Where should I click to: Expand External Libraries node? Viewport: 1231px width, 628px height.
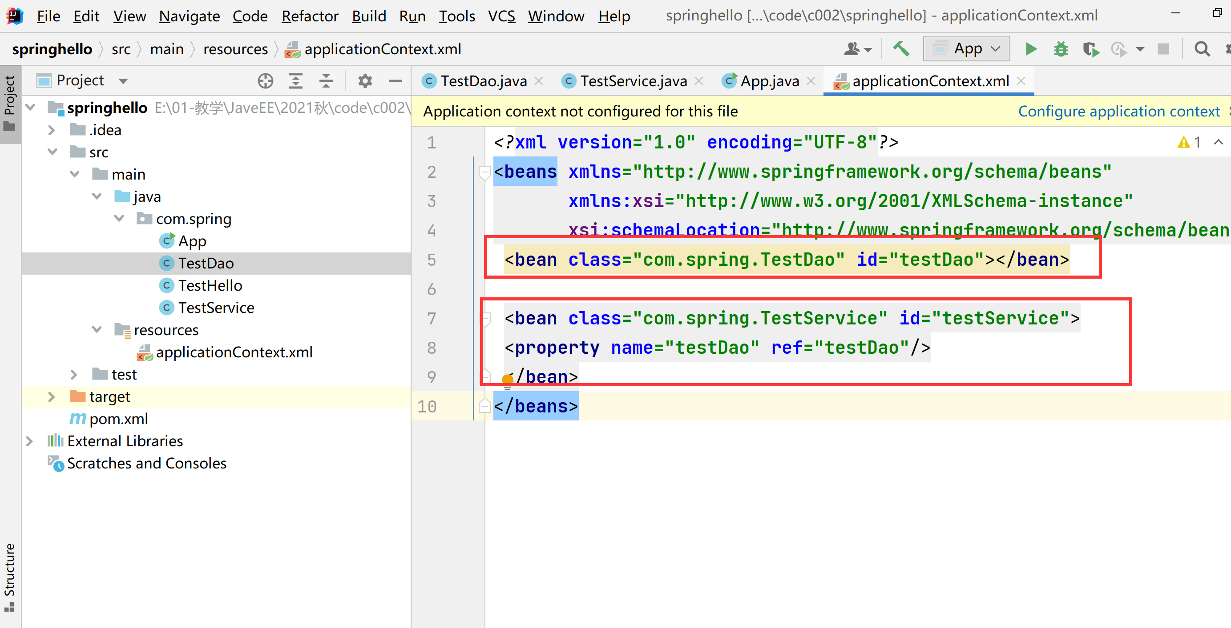point(30,441)
